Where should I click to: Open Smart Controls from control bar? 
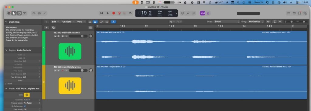pyautogui.click(x=34, y=13)
